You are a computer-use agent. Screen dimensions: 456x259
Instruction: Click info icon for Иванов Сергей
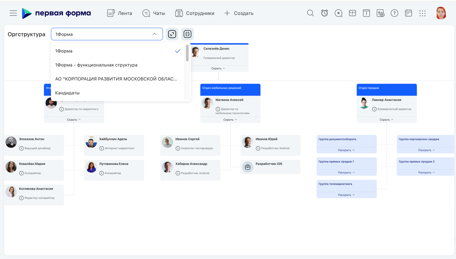178,148
